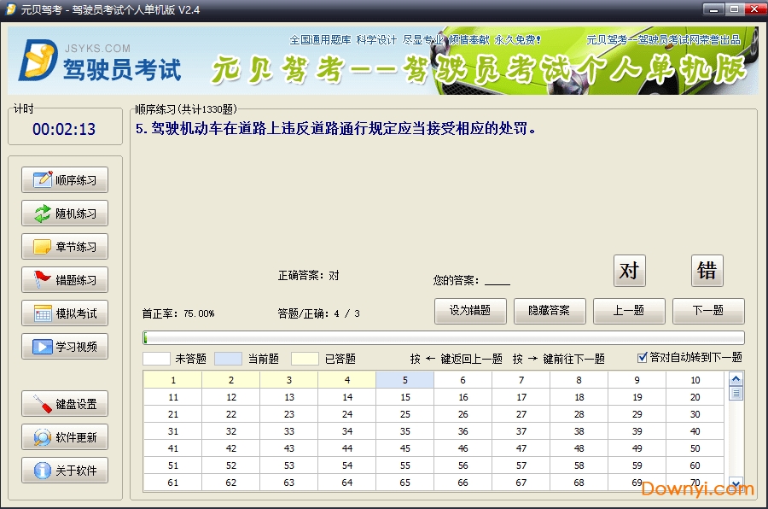Screen dimensions: 768x509
Task: Start 模拟考试 mock exam mode
Action: [64, 313]
